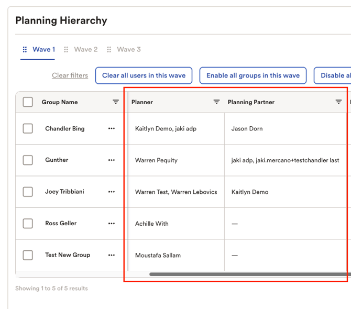Screen dimensions: 351x309
Task: Click the 'Showing 1 to 5 of 5 results' text
Action: click(51, 289)
